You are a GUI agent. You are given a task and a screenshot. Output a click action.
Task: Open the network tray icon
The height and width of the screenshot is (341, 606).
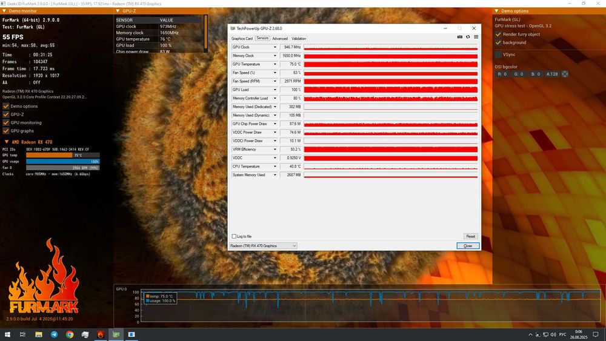[545, 334]
